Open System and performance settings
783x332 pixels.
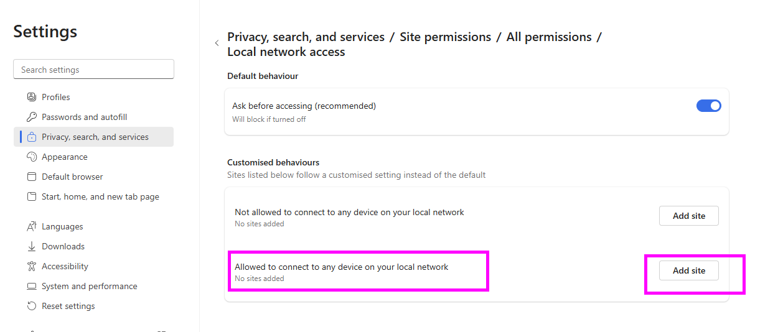[x=89, y=286]
